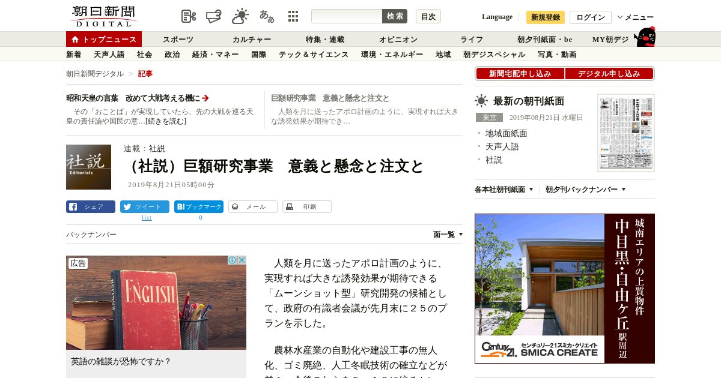
Task: Change font size with あぁ icon
Action: (267, 16)
